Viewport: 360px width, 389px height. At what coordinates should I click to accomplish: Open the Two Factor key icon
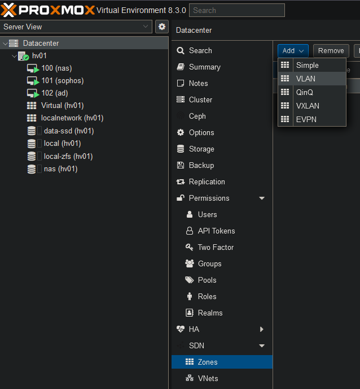coord(190,247)
